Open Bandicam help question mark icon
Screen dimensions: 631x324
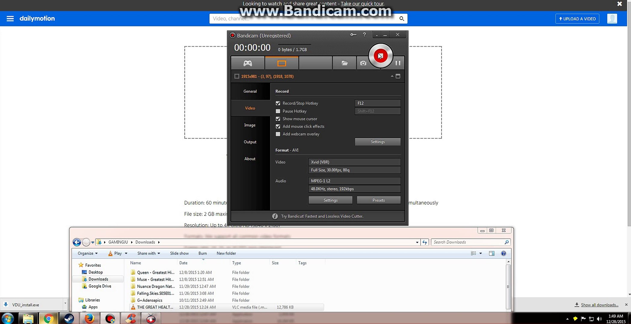point(364,35)
